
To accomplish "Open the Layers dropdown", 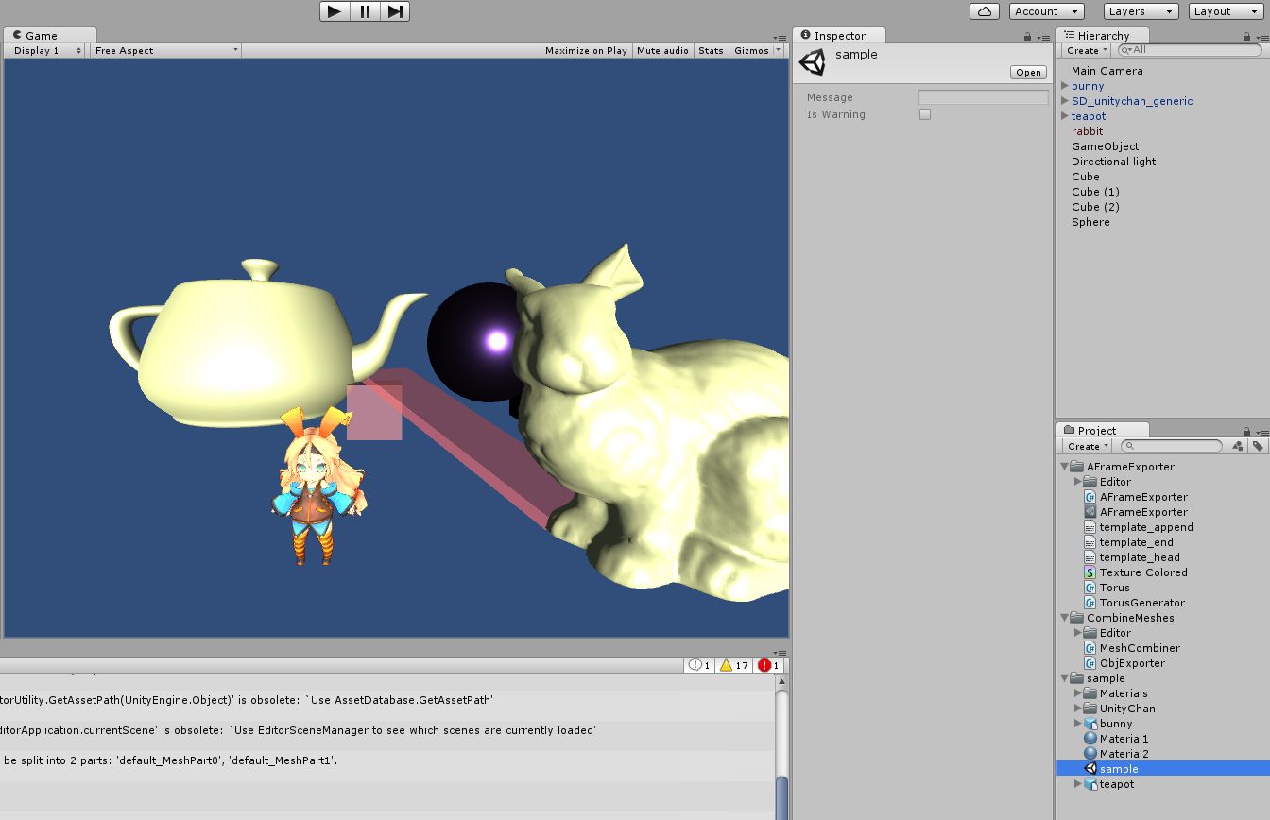I will pos(1141,11).
